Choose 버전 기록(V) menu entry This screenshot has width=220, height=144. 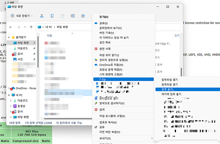(123, 33)
